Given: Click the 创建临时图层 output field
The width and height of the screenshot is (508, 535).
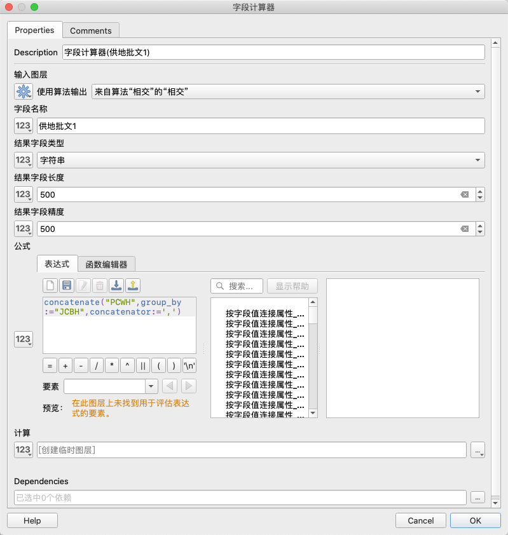Looking at the screenshot, I should 252,450.
